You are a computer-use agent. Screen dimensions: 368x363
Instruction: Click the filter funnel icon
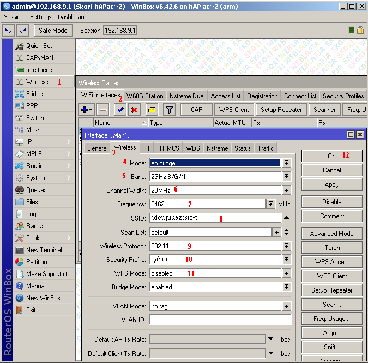point(170,110)
